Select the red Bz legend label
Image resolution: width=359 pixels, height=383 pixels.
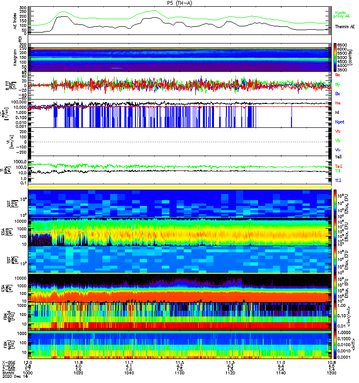tap(338, 75)
